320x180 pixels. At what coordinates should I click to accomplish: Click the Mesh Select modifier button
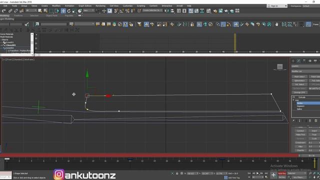(x=299, y=76)
